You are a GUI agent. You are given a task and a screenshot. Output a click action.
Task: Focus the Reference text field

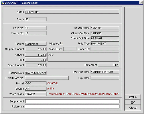point(72,106)
